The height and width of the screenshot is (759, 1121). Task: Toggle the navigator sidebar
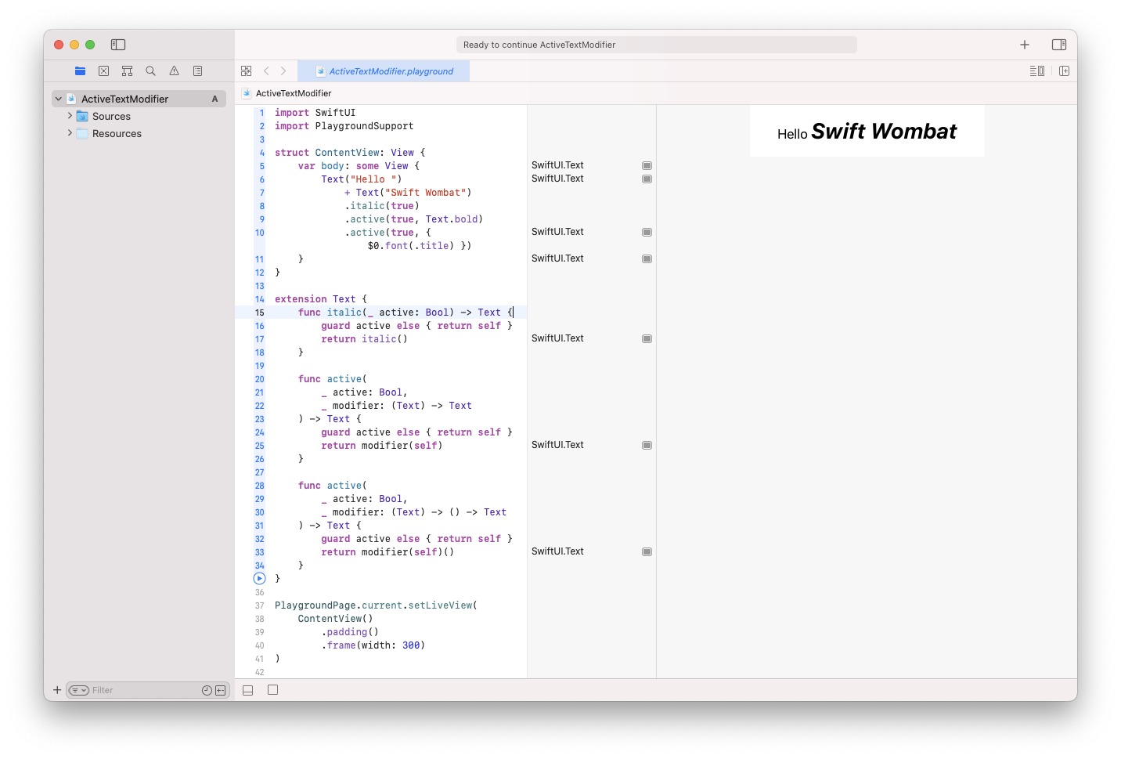(118, 45)
